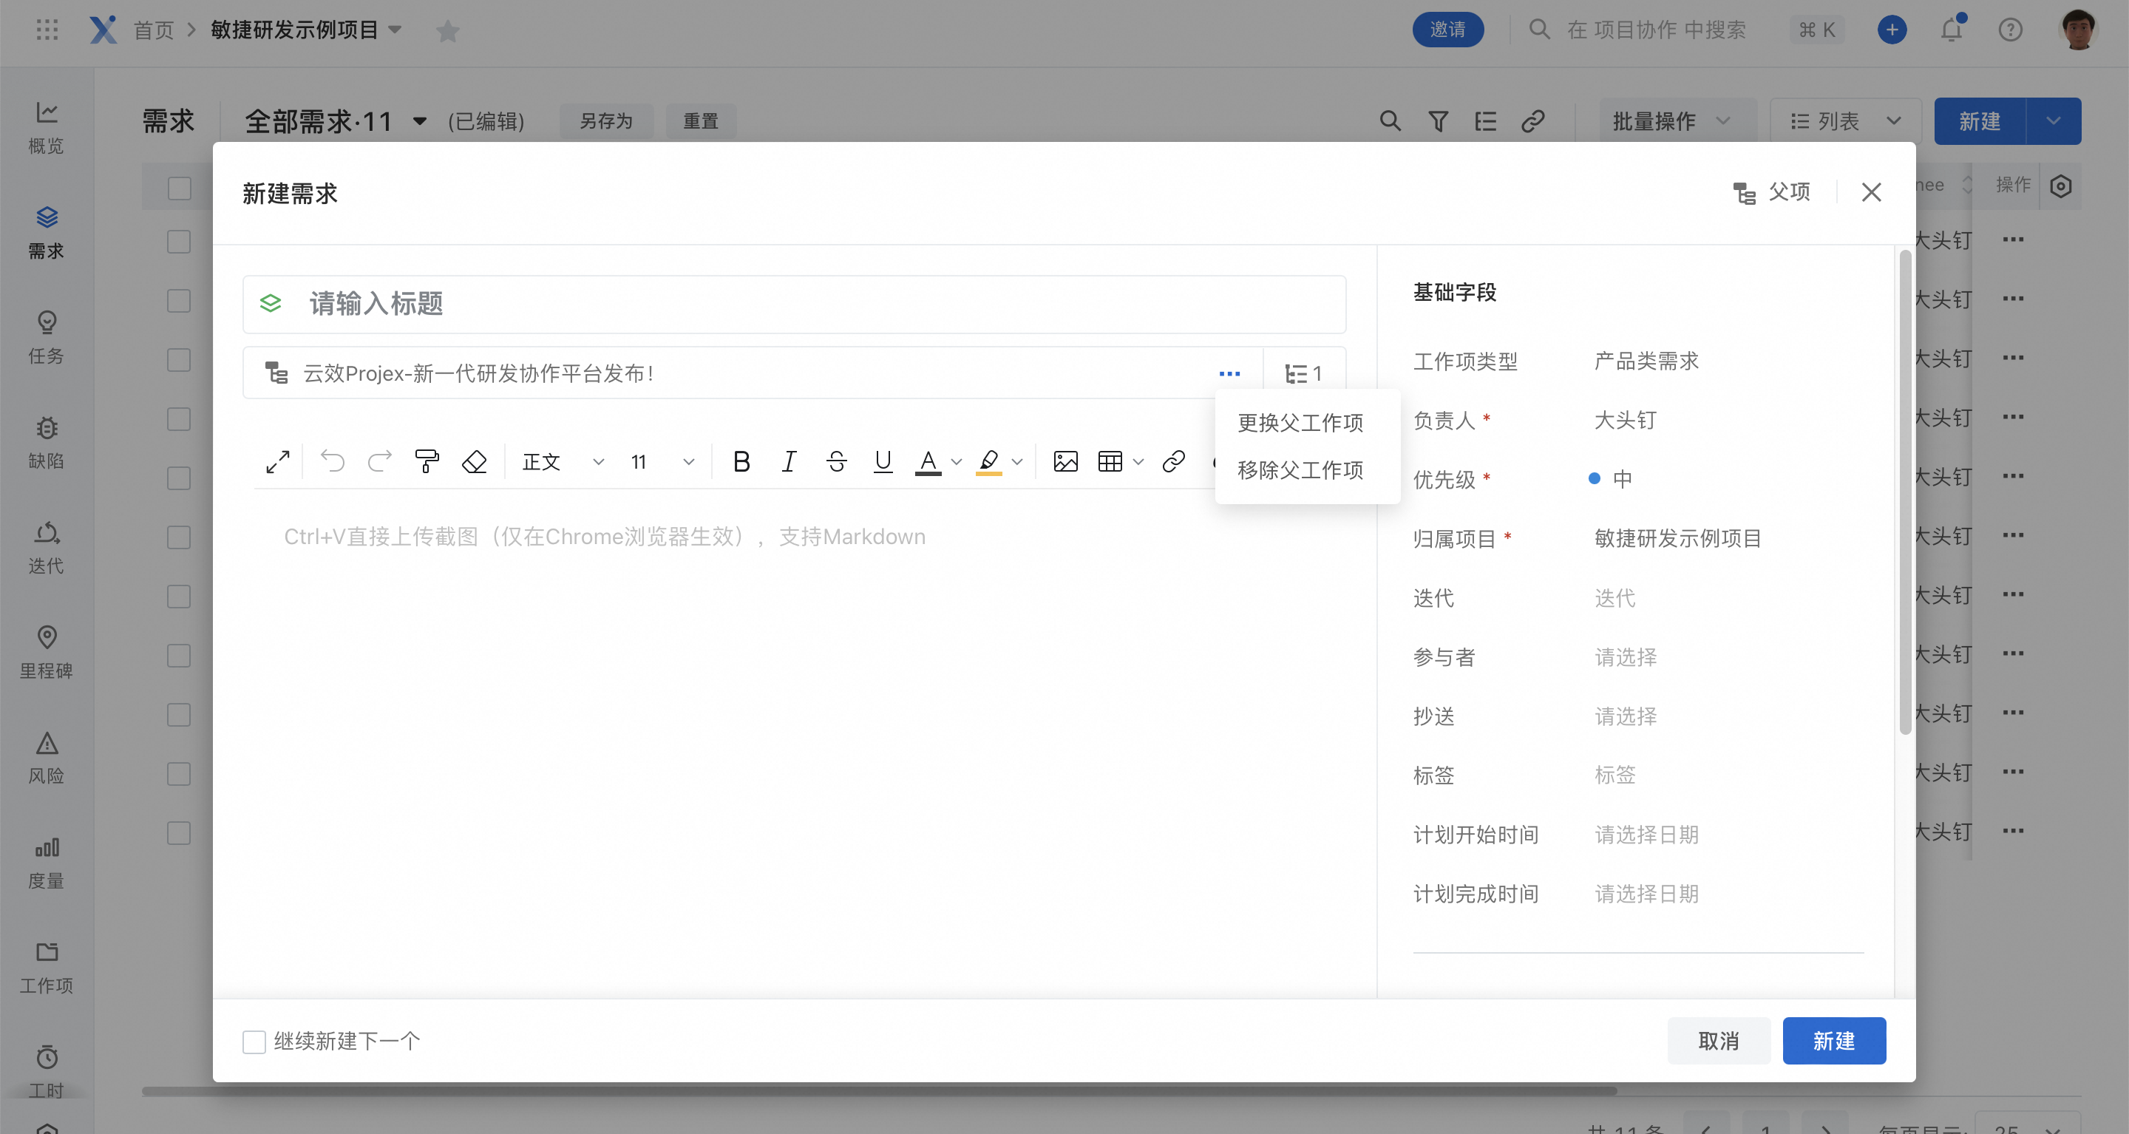Toggle underline formatting
Screen dimensions: 2129x1134
point(883,461)
